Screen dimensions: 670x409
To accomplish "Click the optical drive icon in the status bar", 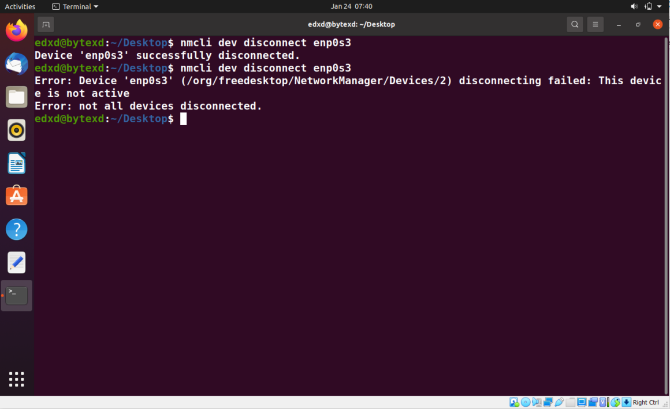I will pyautogui.click(x=525, y=402).
